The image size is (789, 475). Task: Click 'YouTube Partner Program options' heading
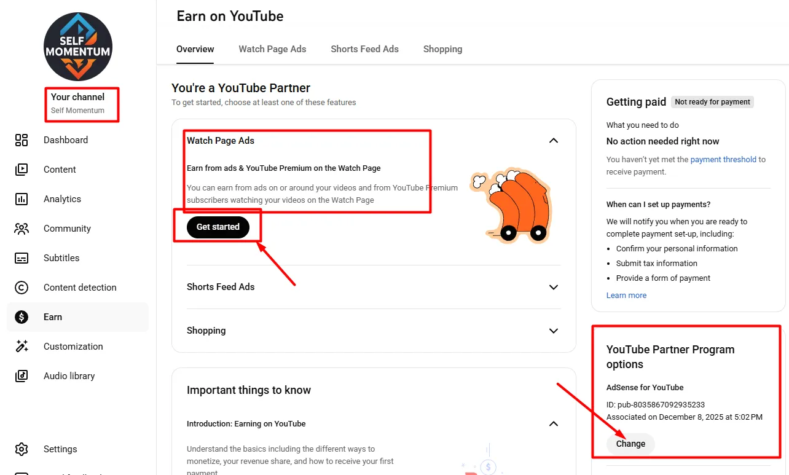pyautogui.click(x=670, y=357)
